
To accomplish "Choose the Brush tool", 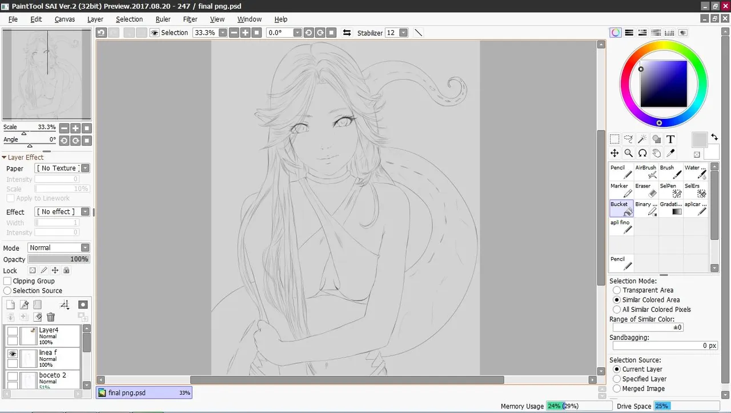I will 670,172.
